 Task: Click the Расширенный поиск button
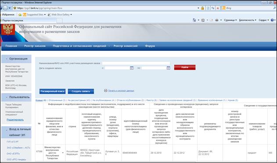tap(53, 92)
